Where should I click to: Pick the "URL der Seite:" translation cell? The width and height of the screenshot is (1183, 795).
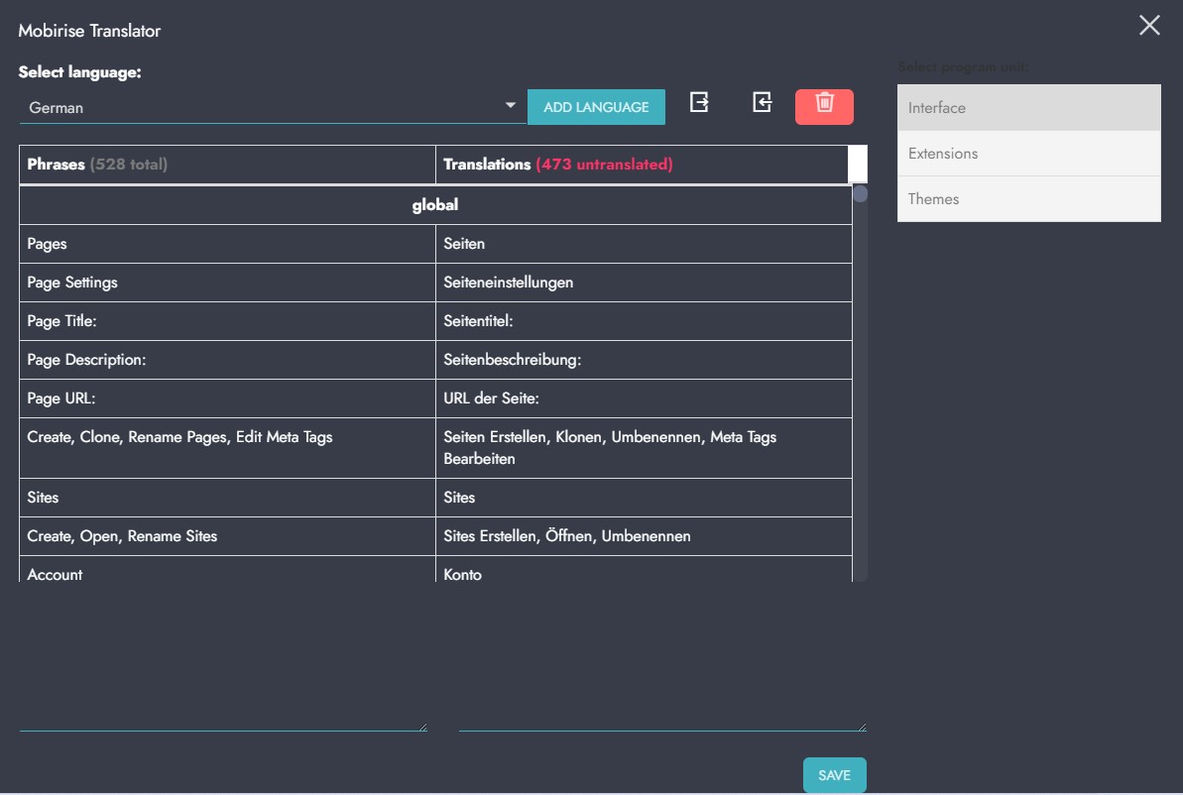coord(643,398)
